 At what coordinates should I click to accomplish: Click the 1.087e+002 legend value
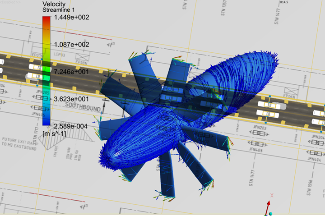(x=71, y=45)
